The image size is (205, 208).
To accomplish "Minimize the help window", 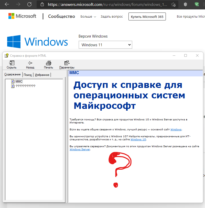I will click(174, 56).
